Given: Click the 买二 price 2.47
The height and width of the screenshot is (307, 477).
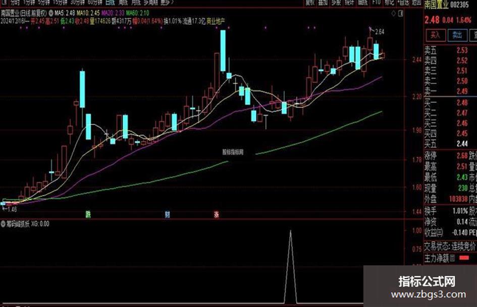Looking at the screenshot, I should pos(462,113).
